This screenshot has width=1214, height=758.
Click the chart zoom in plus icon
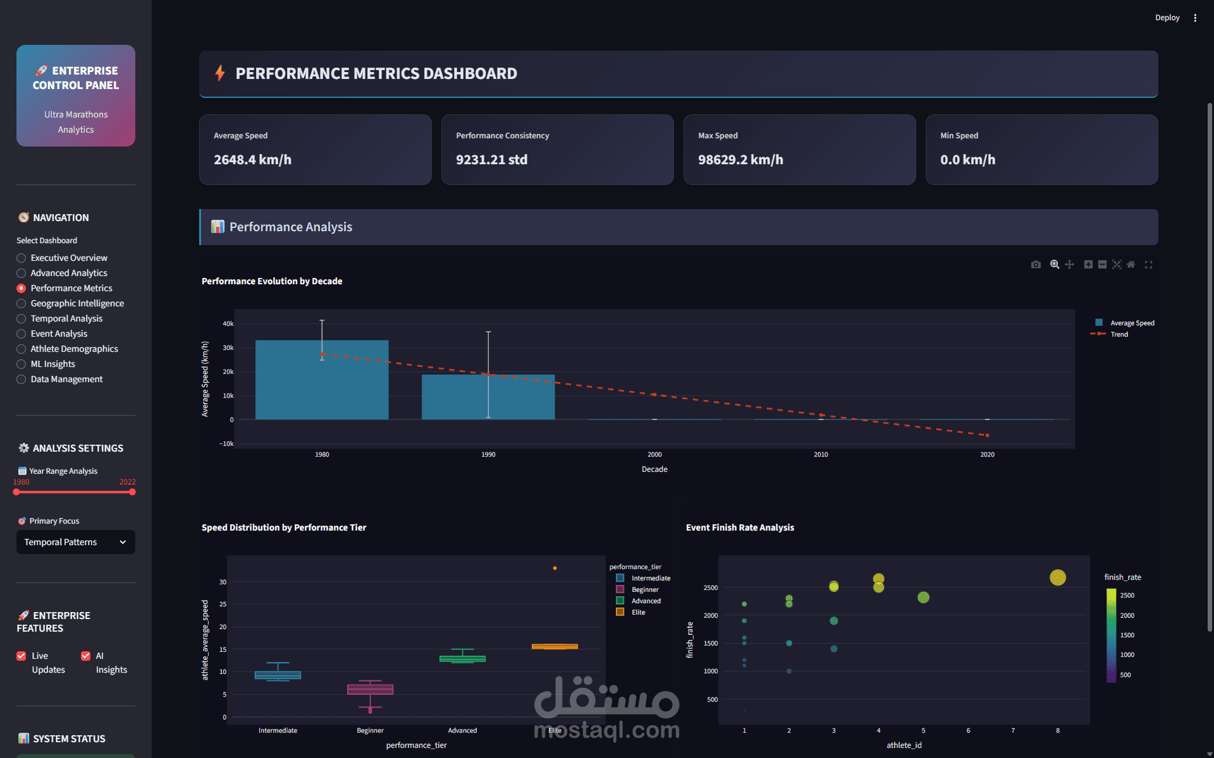pos(1088,265)
